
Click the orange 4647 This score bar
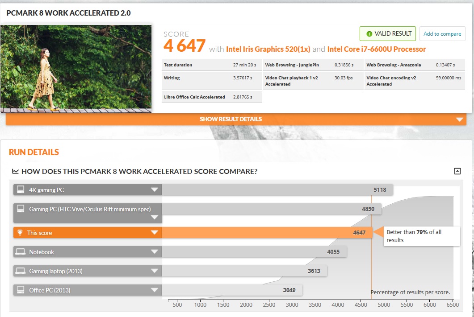point(267,233)
